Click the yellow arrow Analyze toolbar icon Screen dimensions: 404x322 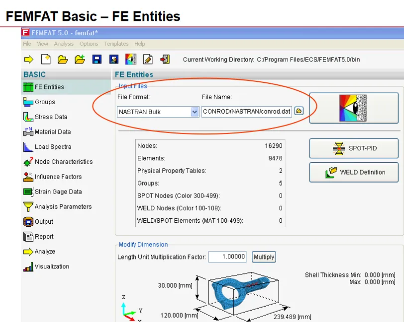pos(28,60)
